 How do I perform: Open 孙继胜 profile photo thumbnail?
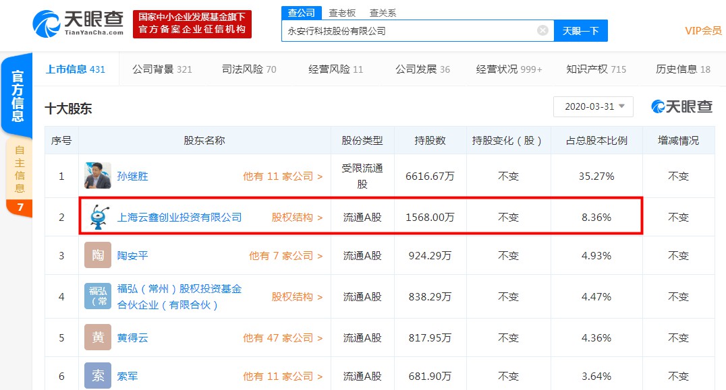98,176
